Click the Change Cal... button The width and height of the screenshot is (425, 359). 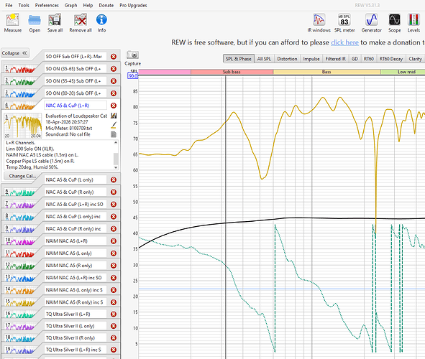tap(22, 176)
